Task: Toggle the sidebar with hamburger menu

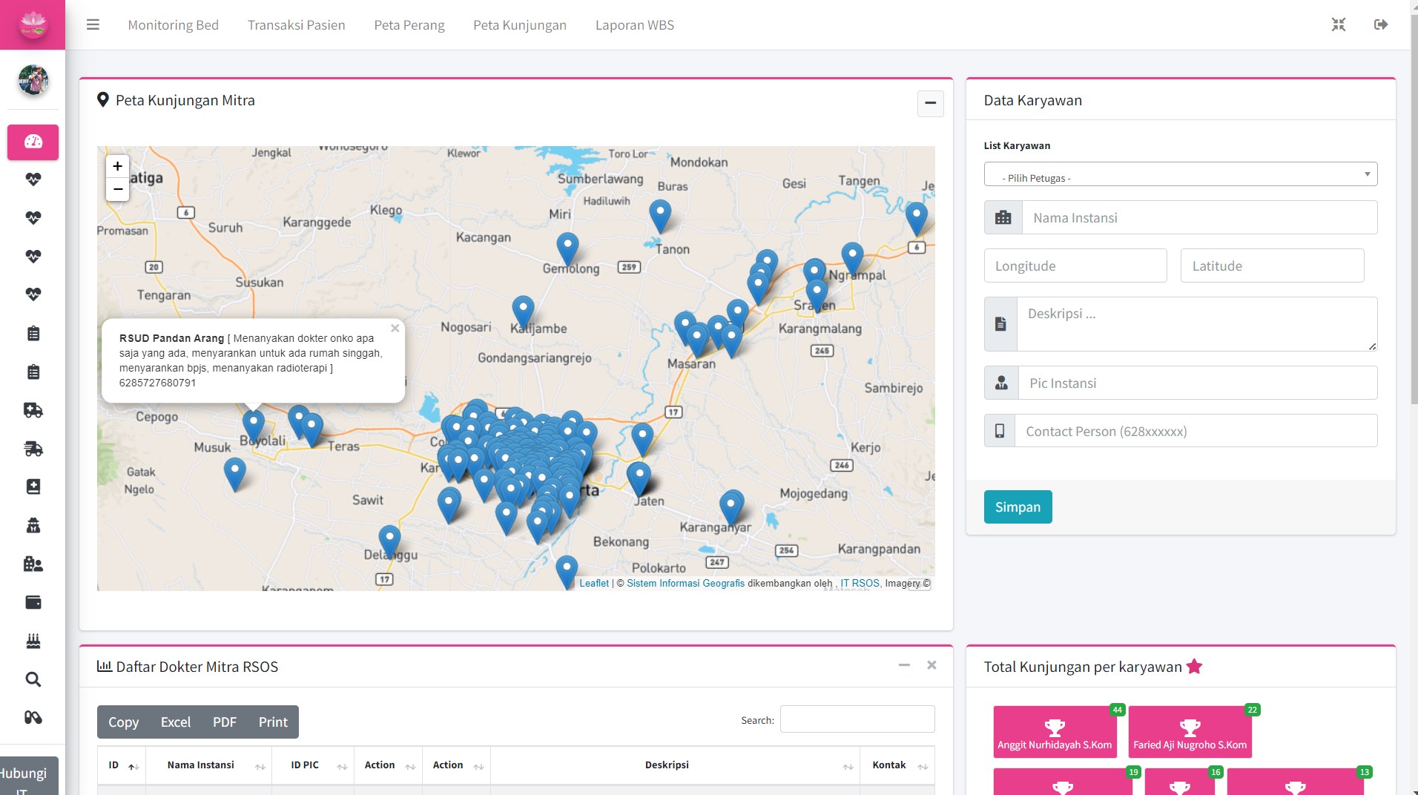Action: pos(93,25)
